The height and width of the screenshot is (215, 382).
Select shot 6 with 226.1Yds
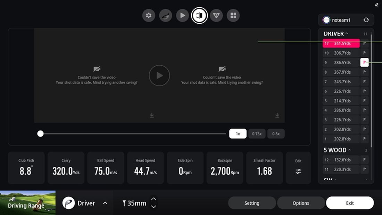coord(341,91)
